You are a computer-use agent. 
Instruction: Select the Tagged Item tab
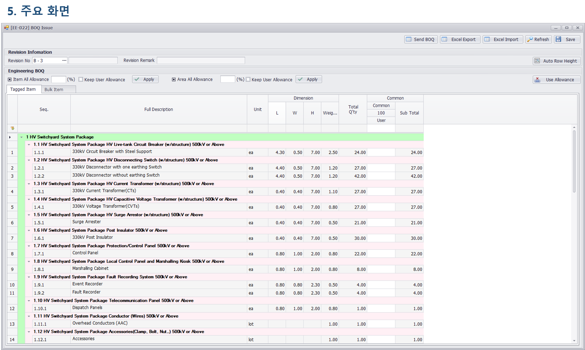(23, 89)
